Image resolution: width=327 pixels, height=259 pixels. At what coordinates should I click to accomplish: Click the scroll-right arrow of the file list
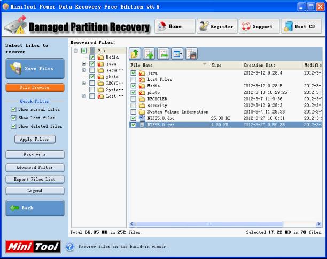click(x=318, y=224)
